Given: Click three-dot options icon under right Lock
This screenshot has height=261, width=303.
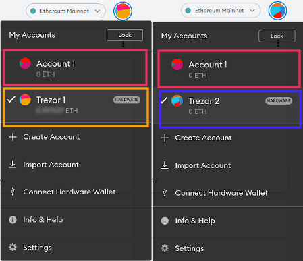Looking at the screenshot, I should tap(278, 43).
